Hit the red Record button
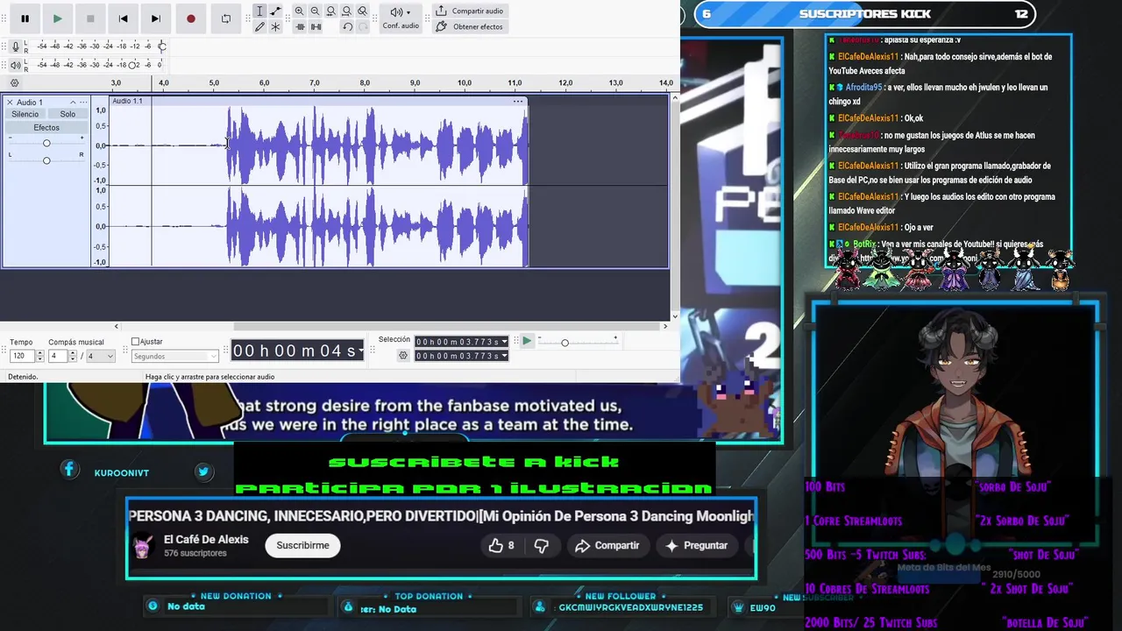The width and height of the screenshot is (1122, 631). point(190,18)
